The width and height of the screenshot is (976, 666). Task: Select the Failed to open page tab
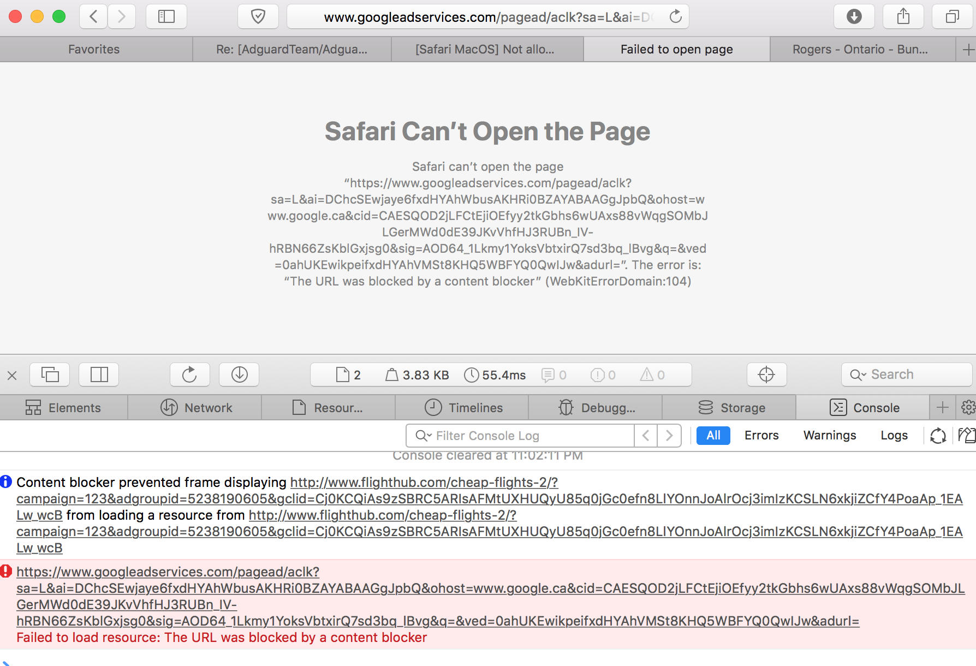pyautogui.click(x=676, y=50)
